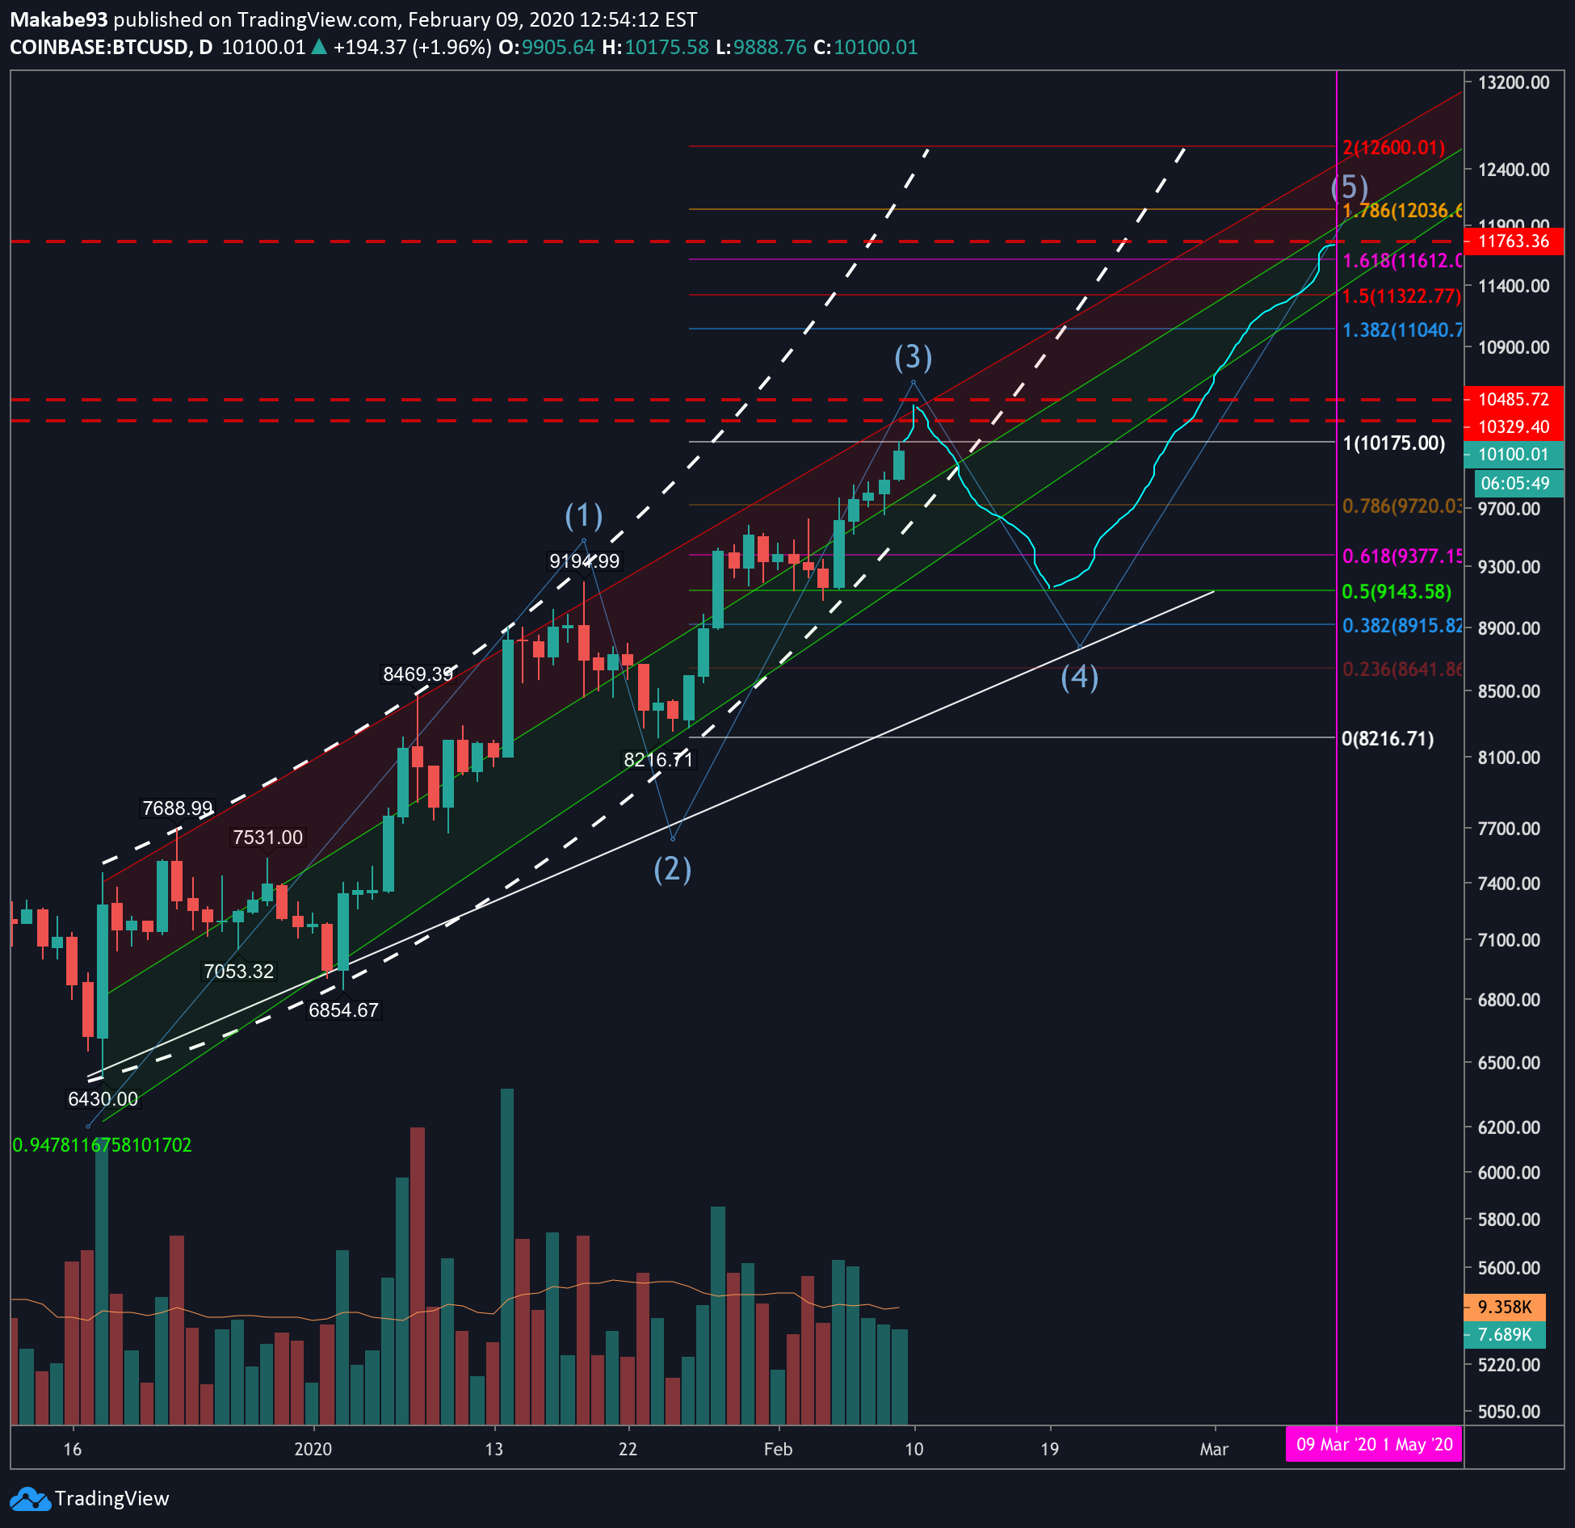Viewport: 1575px width, 1528px height.
Task: Click the 11763.36 red price label
Action: 1513,241
